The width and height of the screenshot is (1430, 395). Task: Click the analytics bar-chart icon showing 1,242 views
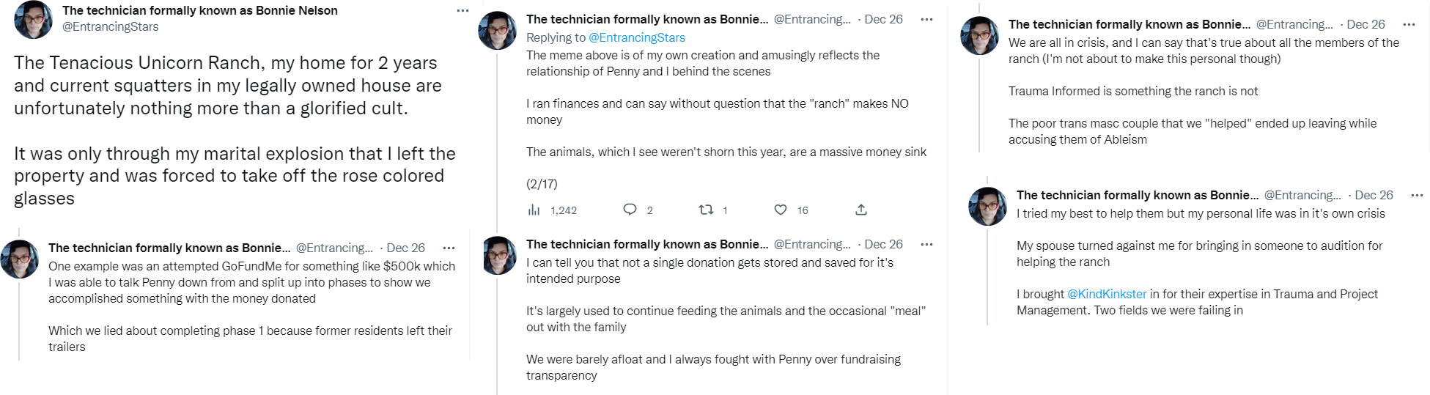pos(534,210)
